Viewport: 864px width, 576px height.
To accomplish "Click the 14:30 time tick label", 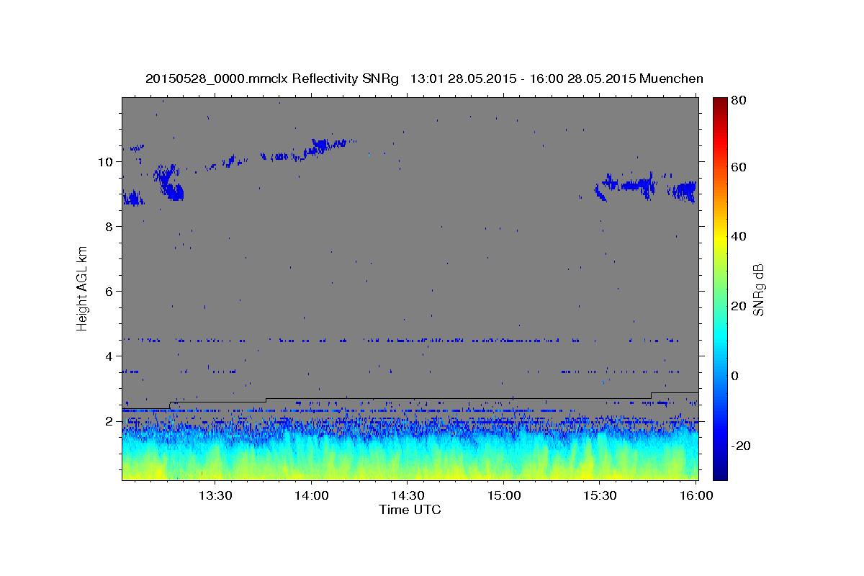I will (407, 495).
